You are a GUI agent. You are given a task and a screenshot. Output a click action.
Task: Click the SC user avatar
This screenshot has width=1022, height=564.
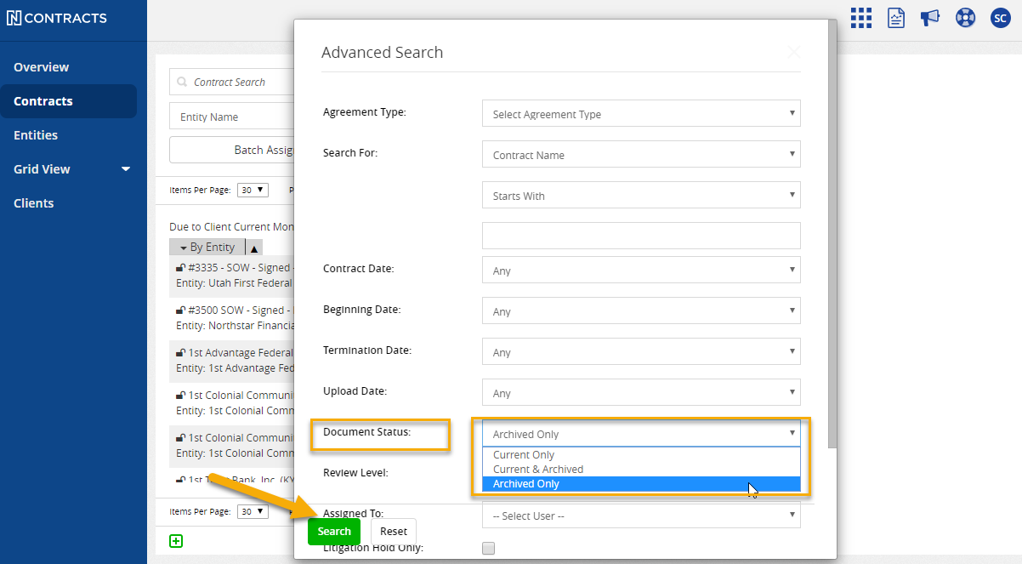click(1000, 17)
